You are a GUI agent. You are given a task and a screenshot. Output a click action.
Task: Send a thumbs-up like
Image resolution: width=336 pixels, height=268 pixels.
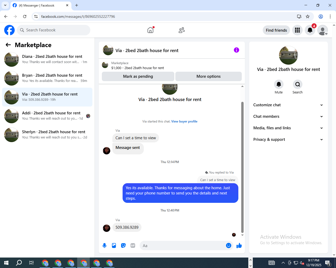coord(239,245)
